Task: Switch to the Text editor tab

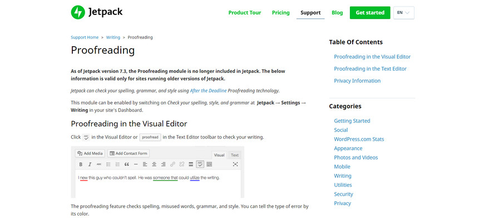Action: (x=235, y=155)
